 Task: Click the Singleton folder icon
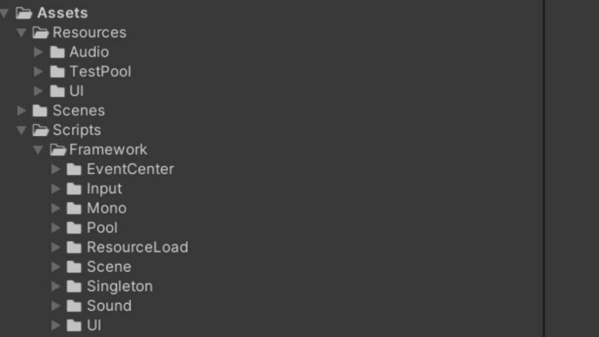74,286
